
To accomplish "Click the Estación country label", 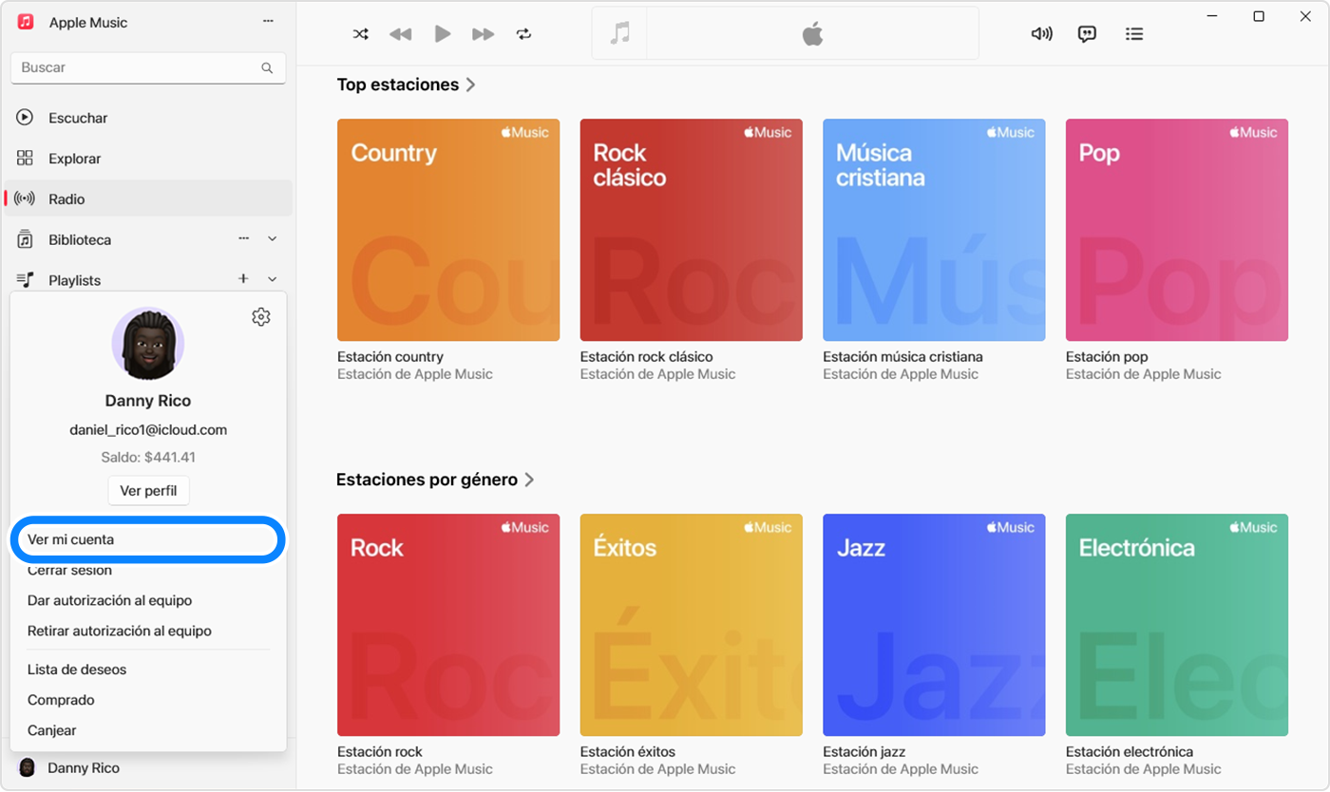I will tap(390, 357).
